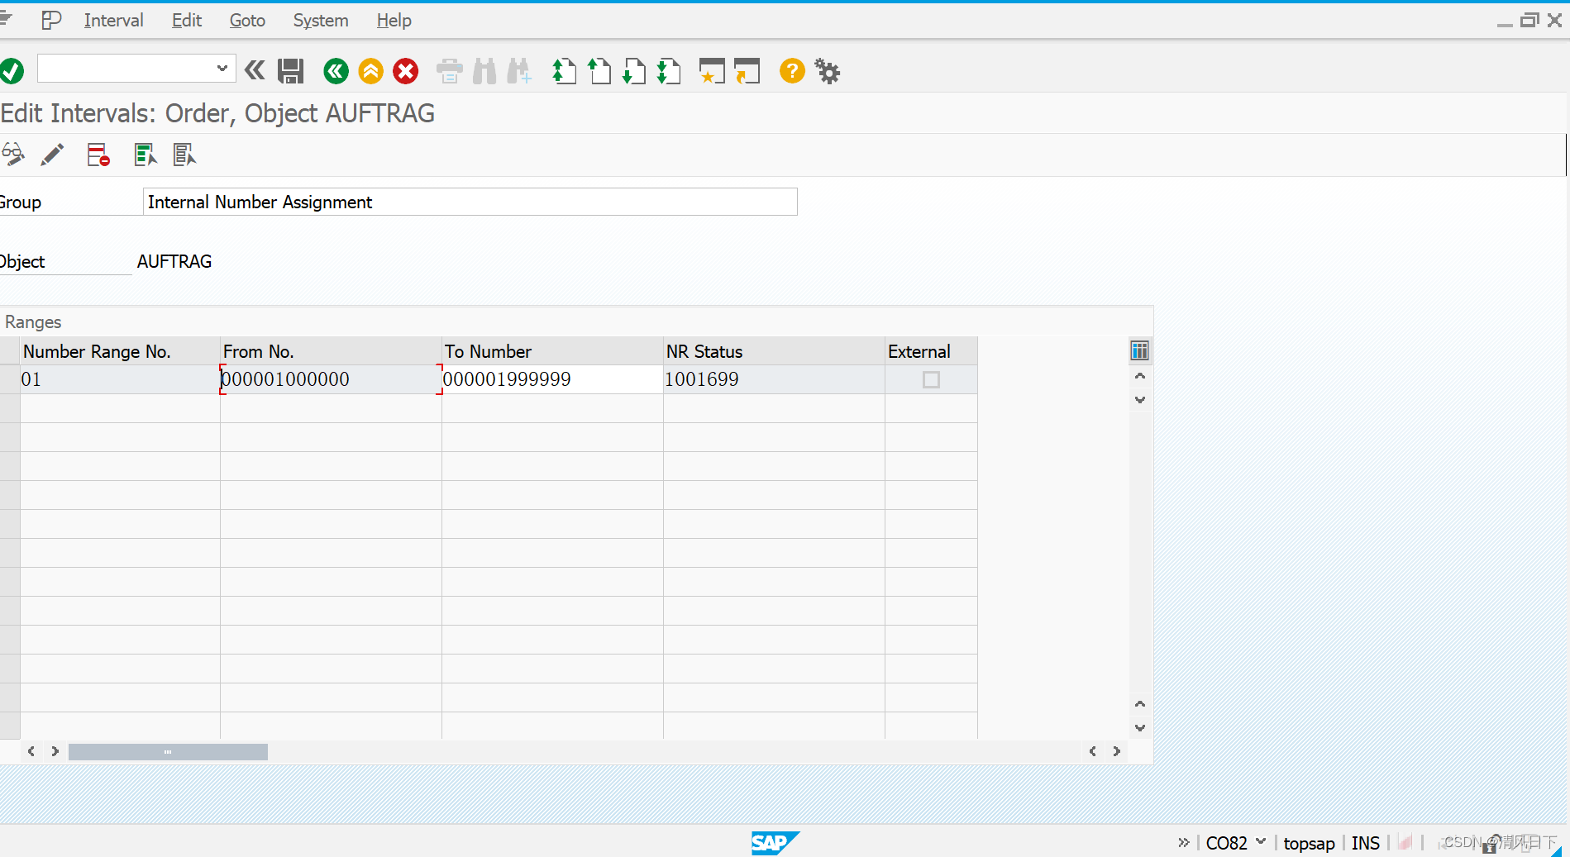Click the AUFTRAG object value

click(x=174, y=261)
